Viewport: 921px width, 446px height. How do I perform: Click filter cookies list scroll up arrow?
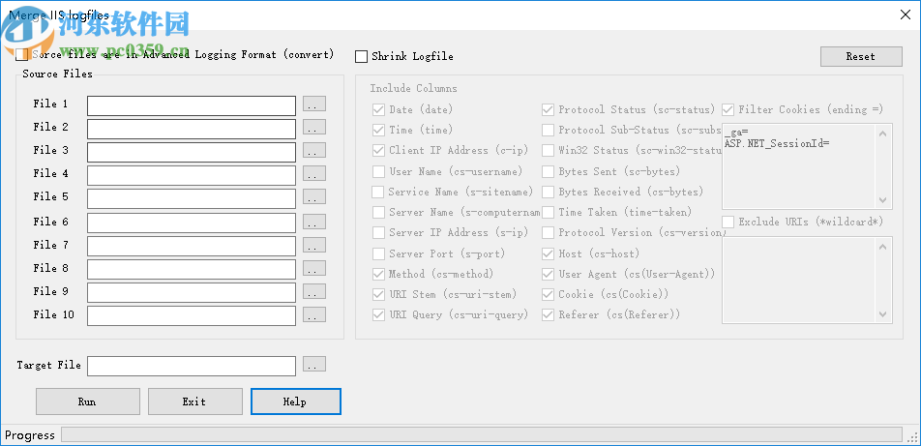click(883, 134)
